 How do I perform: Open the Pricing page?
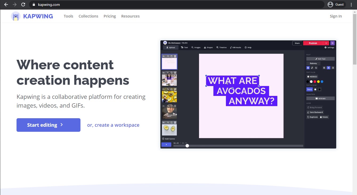(x=110, y=16)
